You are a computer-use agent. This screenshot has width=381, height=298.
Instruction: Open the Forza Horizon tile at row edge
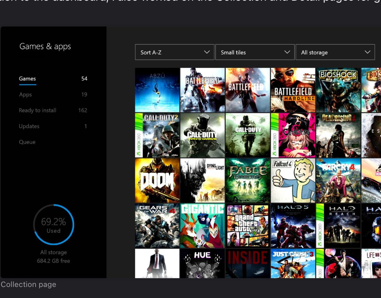coord(371,181)
